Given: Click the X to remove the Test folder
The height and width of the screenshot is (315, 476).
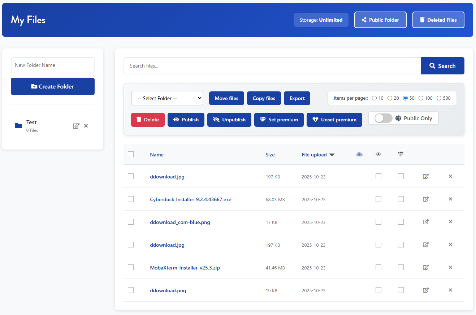Looking at the screenshot, I should [x=86, y=125].
